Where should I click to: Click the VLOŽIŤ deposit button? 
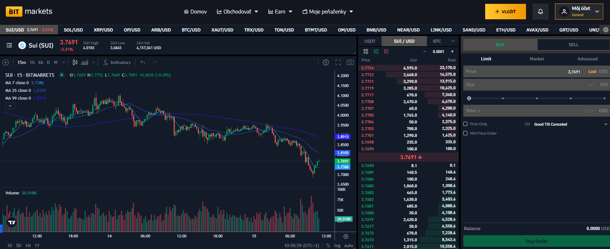click(x=505, y=12)
